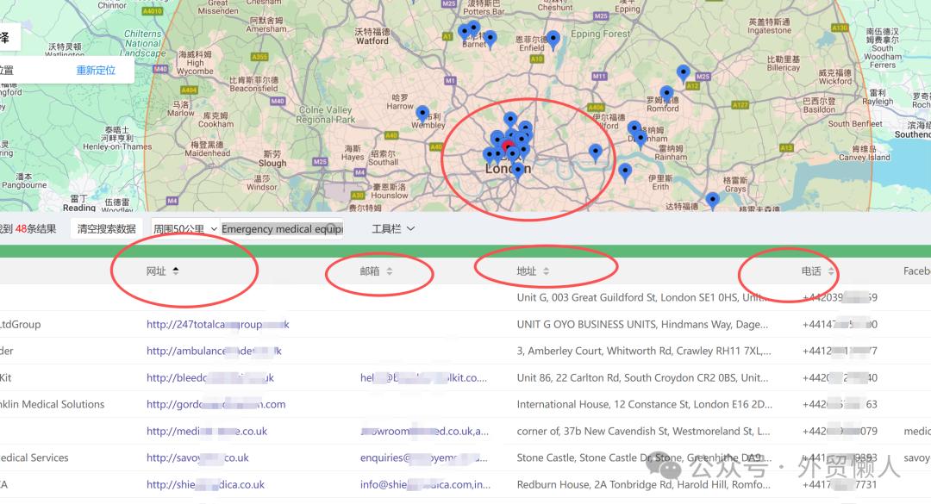
Task: Click the 地址 column sort arrows
Action: tap(546, 271)
